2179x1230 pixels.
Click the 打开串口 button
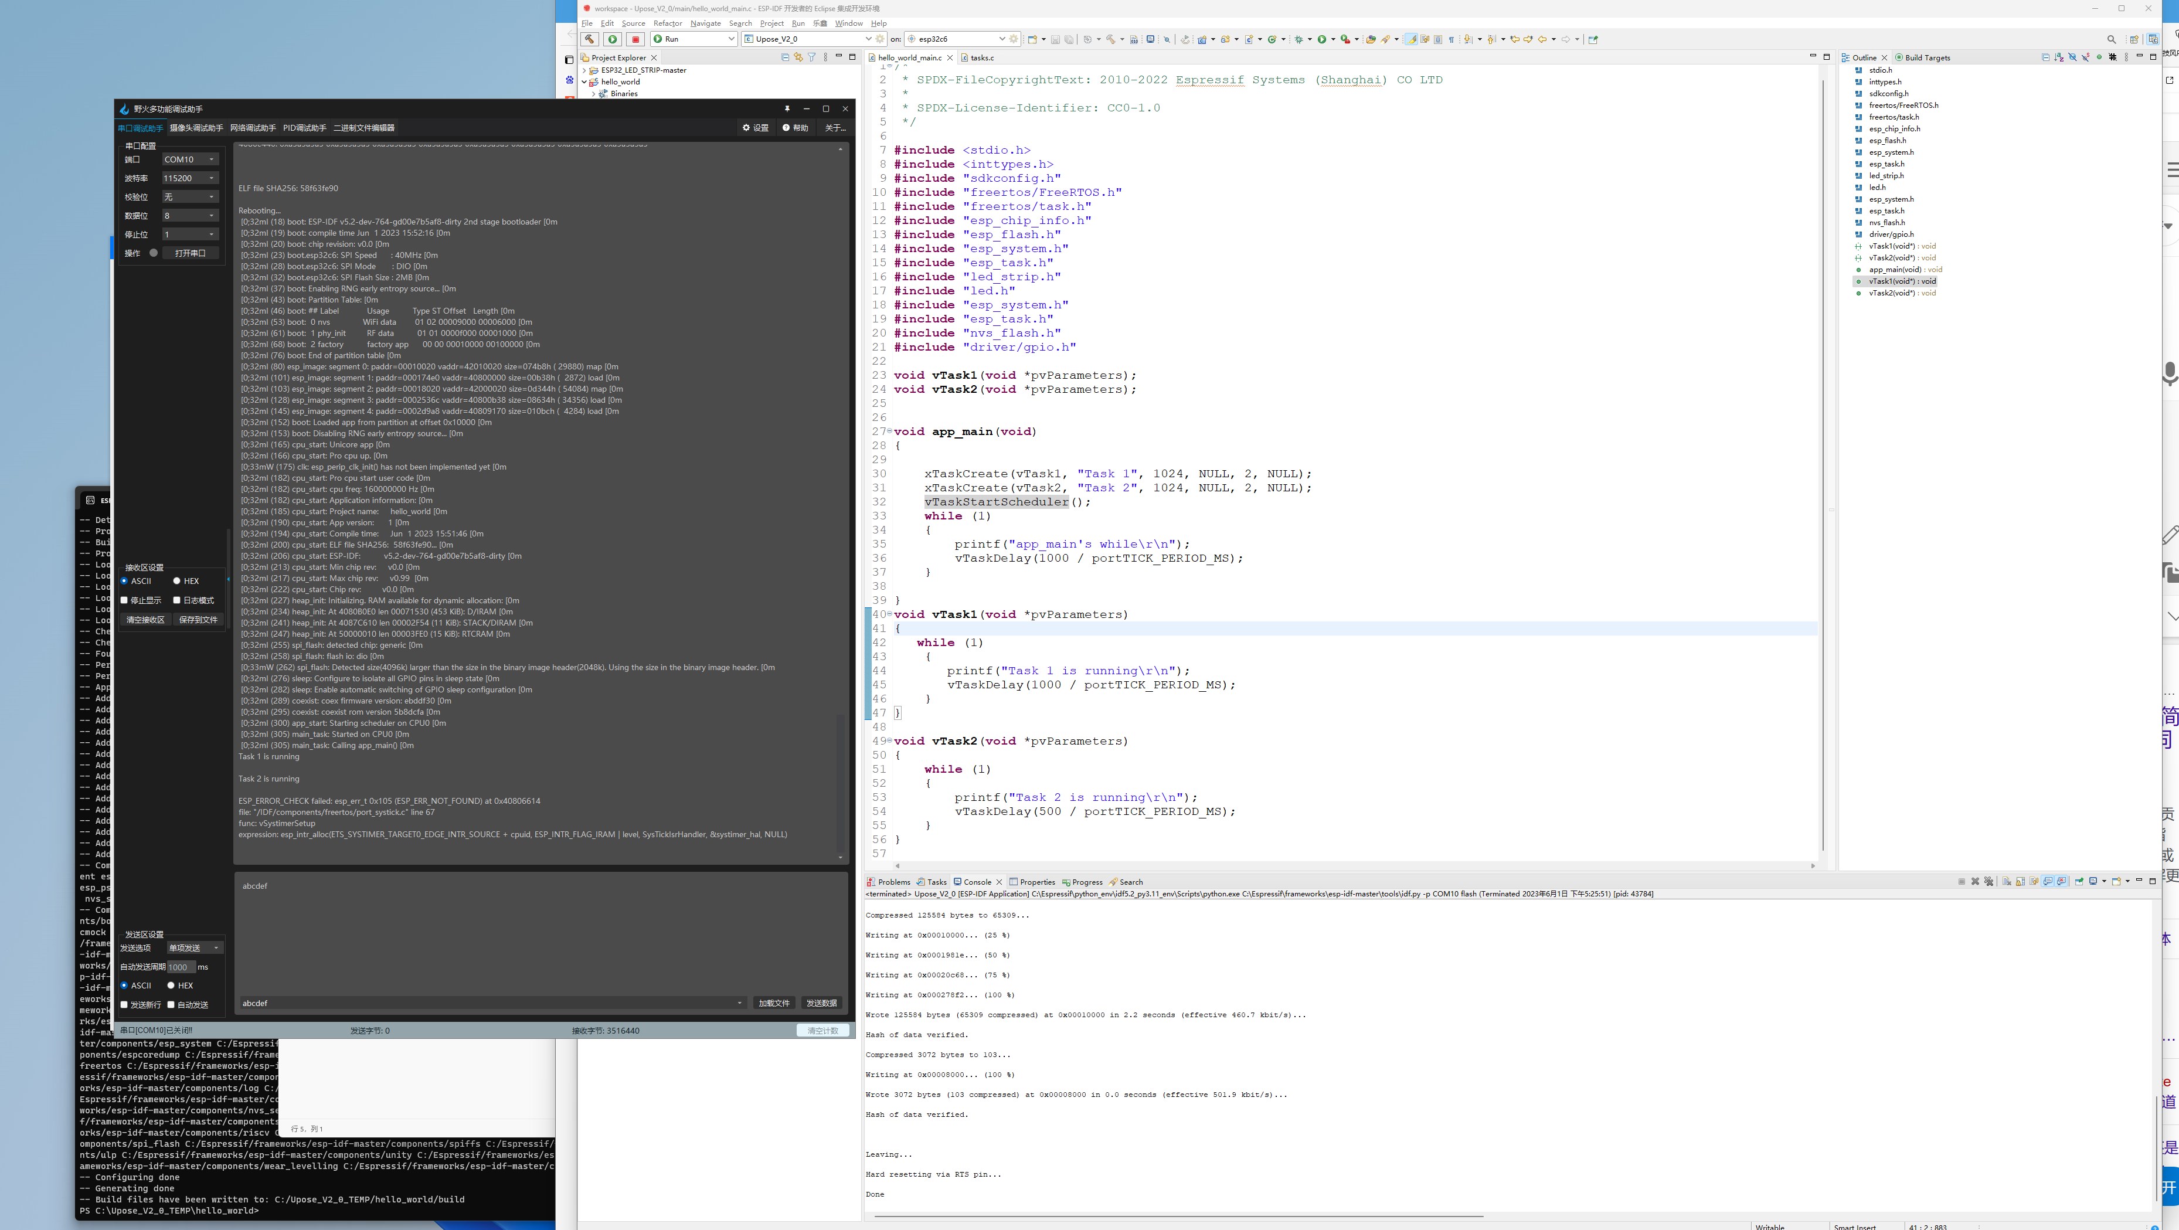point(191,253)
